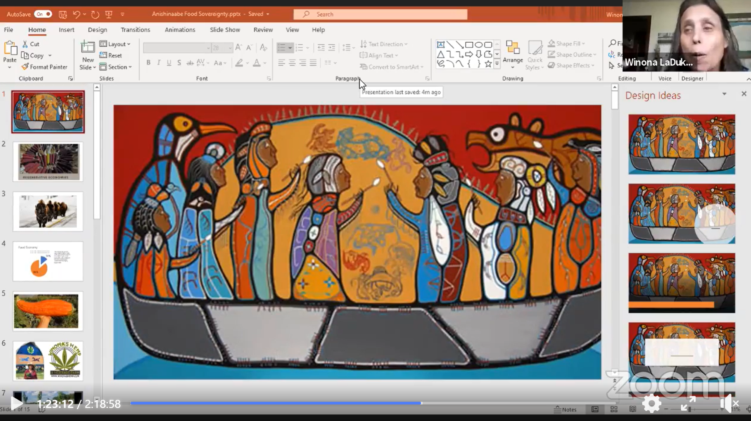Click the video progress bar
The image size is (751, 421).
[x=373, y=403]
